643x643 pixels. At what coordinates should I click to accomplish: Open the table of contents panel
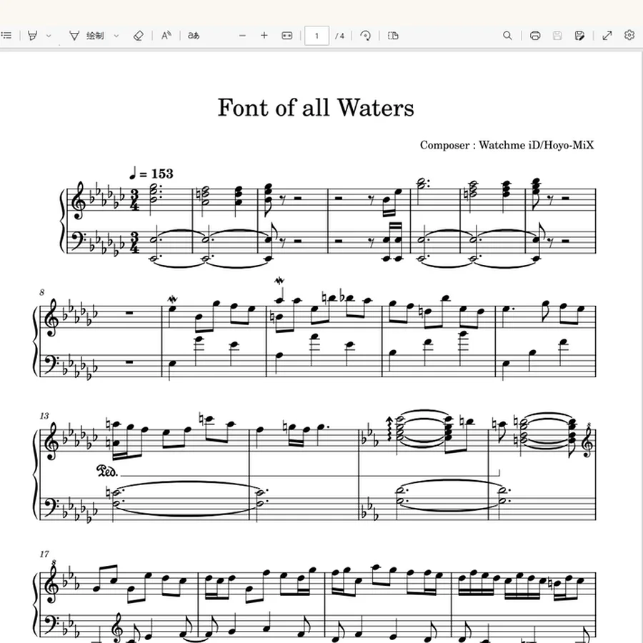(6, 36)
